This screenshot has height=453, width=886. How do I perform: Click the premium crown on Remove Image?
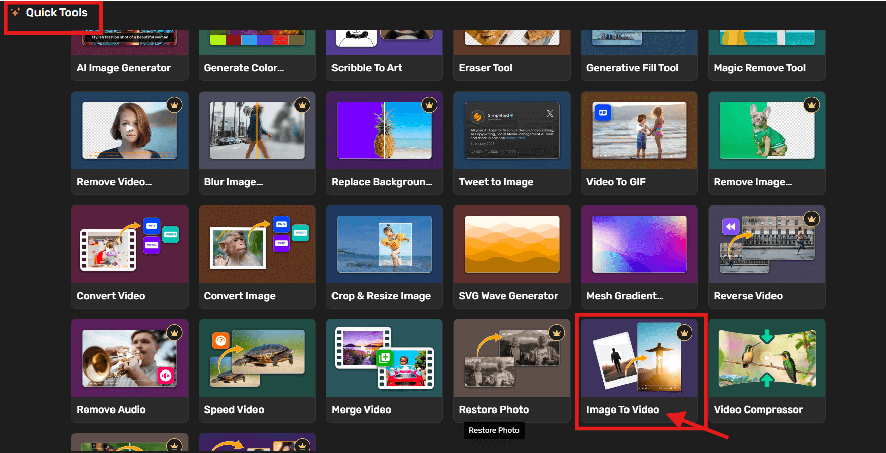coord(811,105)
